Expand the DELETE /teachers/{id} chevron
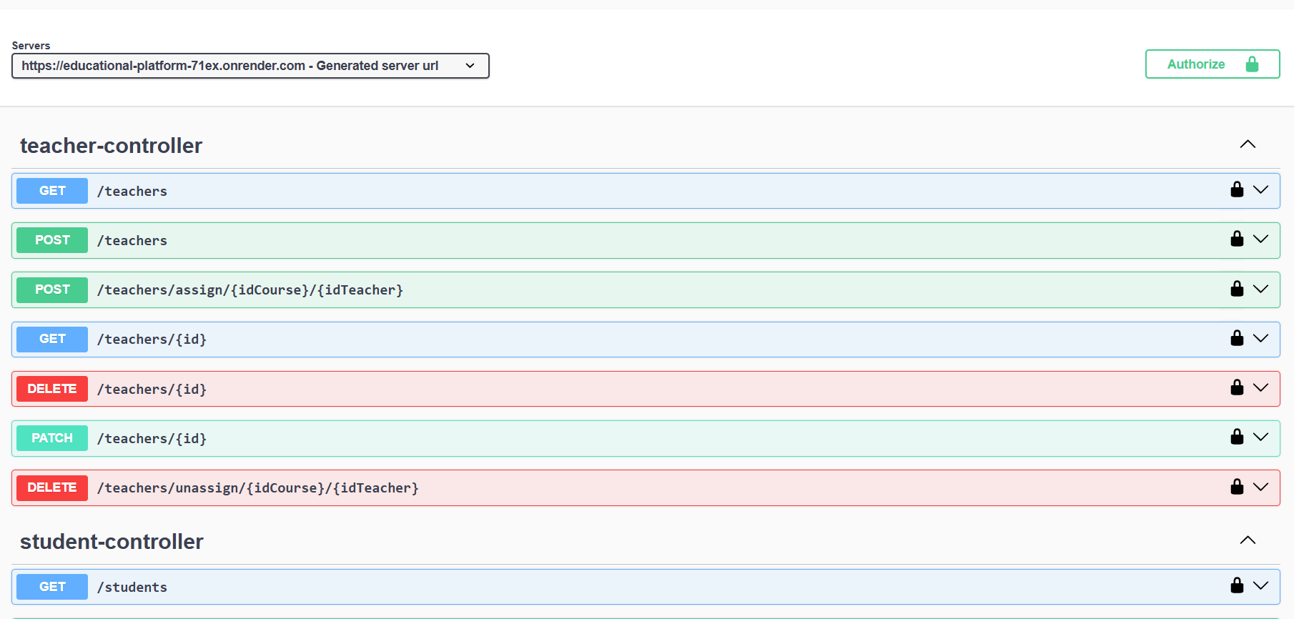 coord(1261,388)
